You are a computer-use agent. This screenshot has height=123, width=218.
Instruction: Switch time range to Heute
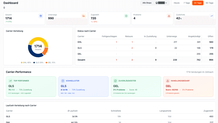177,3
